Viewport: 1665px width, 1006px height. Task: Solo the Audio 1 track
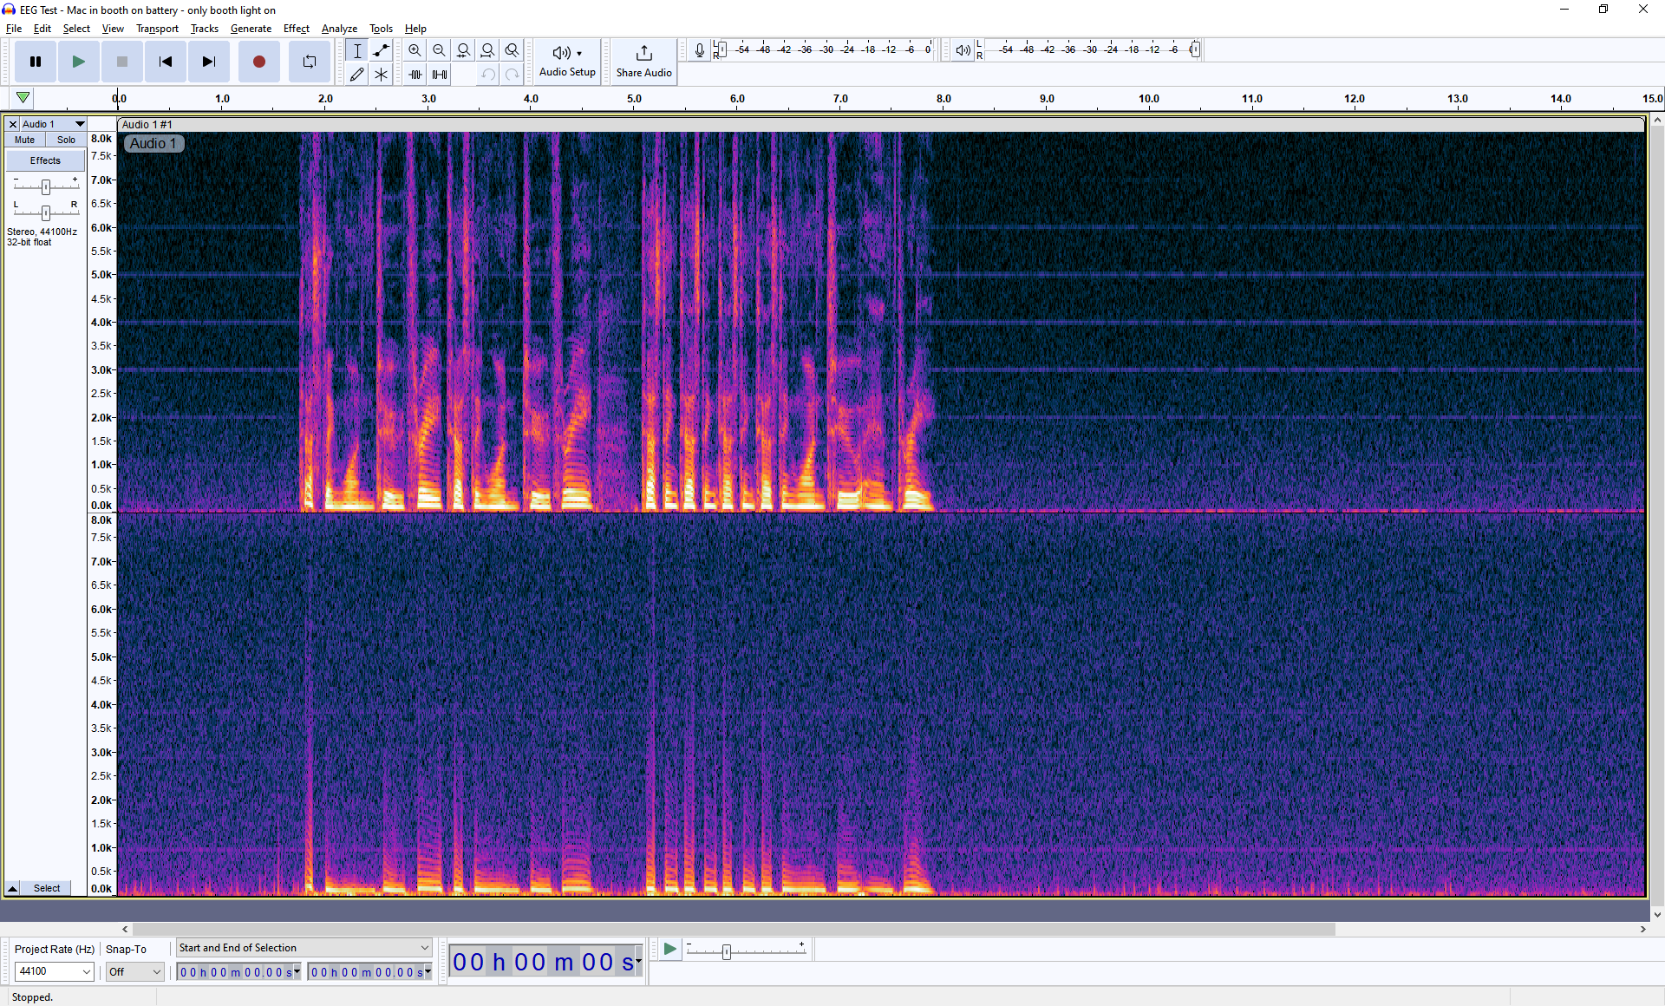pyautogui.click(x=66, y=140)
